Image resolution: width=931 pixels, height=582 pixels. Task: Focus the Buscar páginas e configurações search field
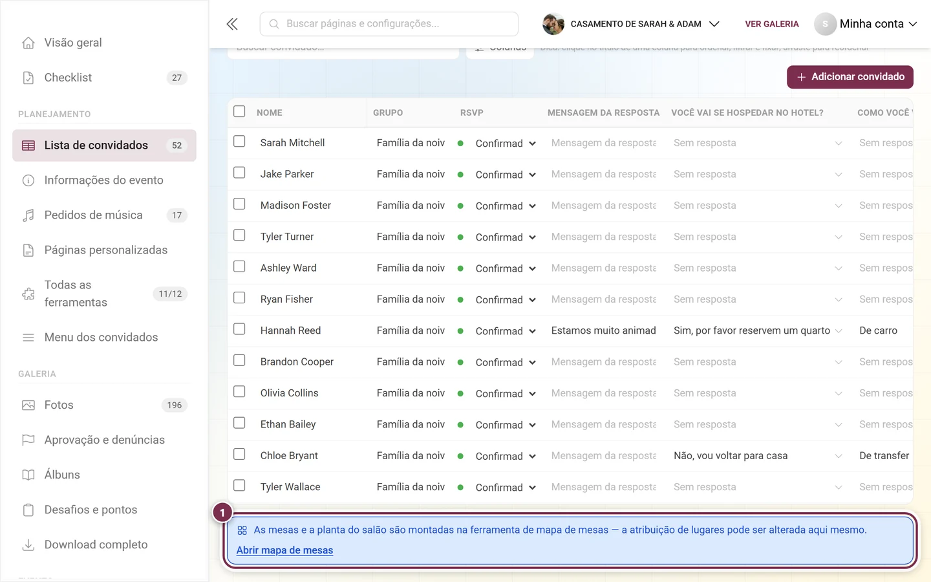pos(389,24)
